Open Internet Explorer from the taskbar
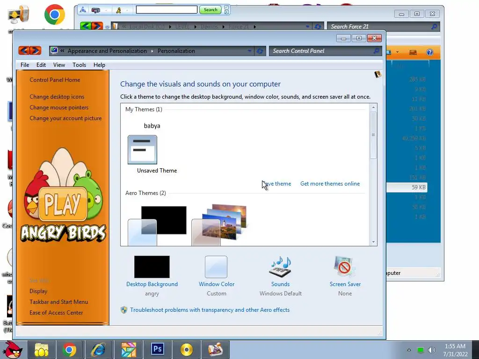Viewport: 479px width, 359px height. tap(99, 350)
